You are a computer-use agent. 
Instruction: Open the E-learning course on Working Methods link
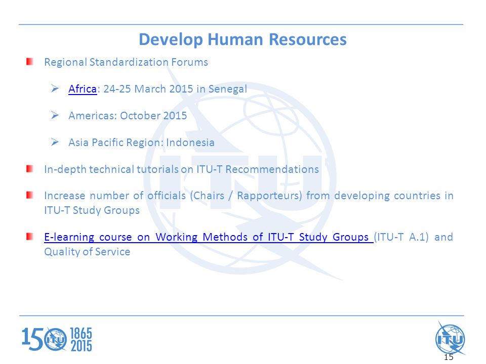(209, 237)
